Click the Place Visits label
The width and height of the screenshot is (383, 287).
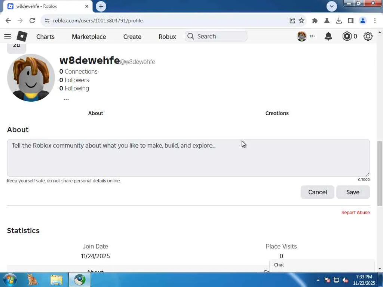(281, 247)
